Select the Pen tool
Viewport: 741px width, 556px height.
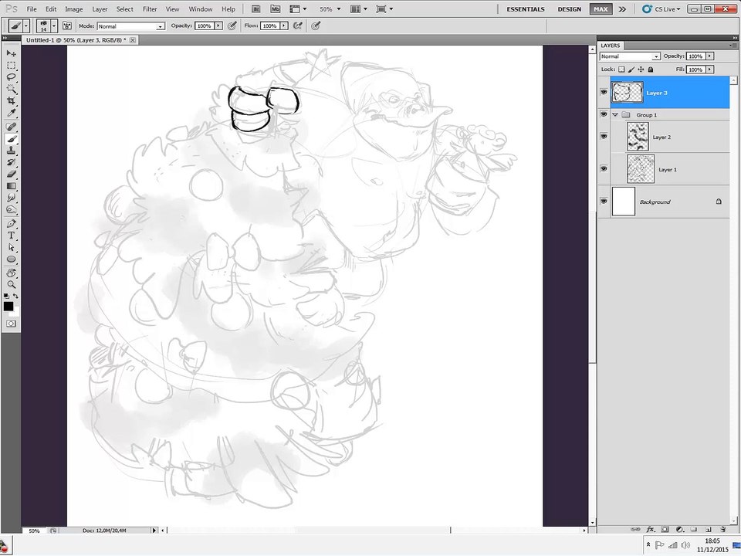[x=11, y=224]
